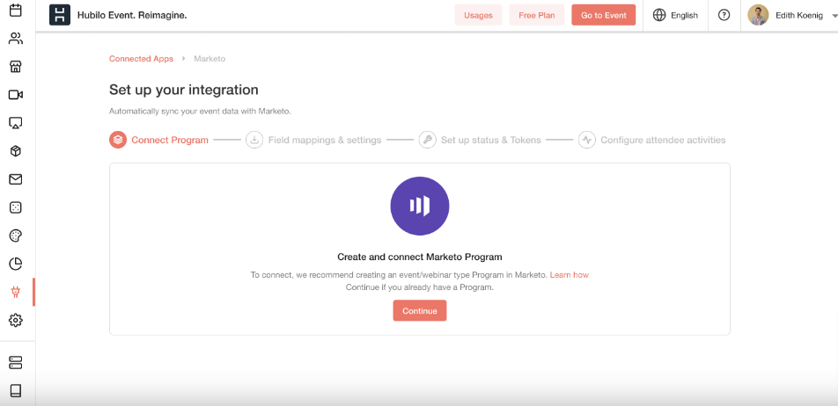Open the pie chart analytics icon

(16, 264)
